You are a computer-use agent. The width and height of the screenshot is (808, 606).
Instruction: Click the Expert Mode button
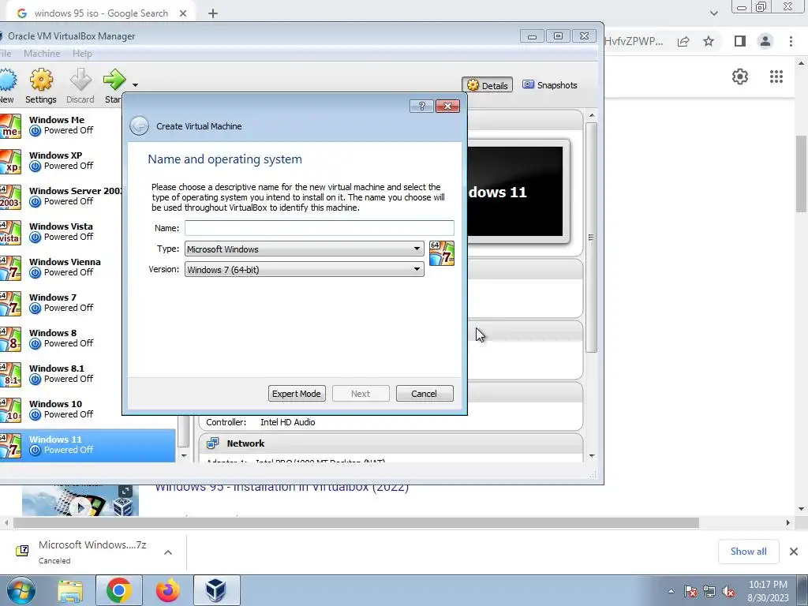[x=297, y=394]
